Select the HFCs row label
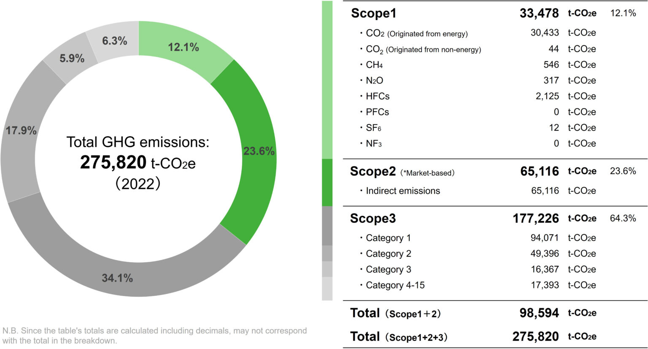This screenshot has width=648, height=349. click(378, 96)
